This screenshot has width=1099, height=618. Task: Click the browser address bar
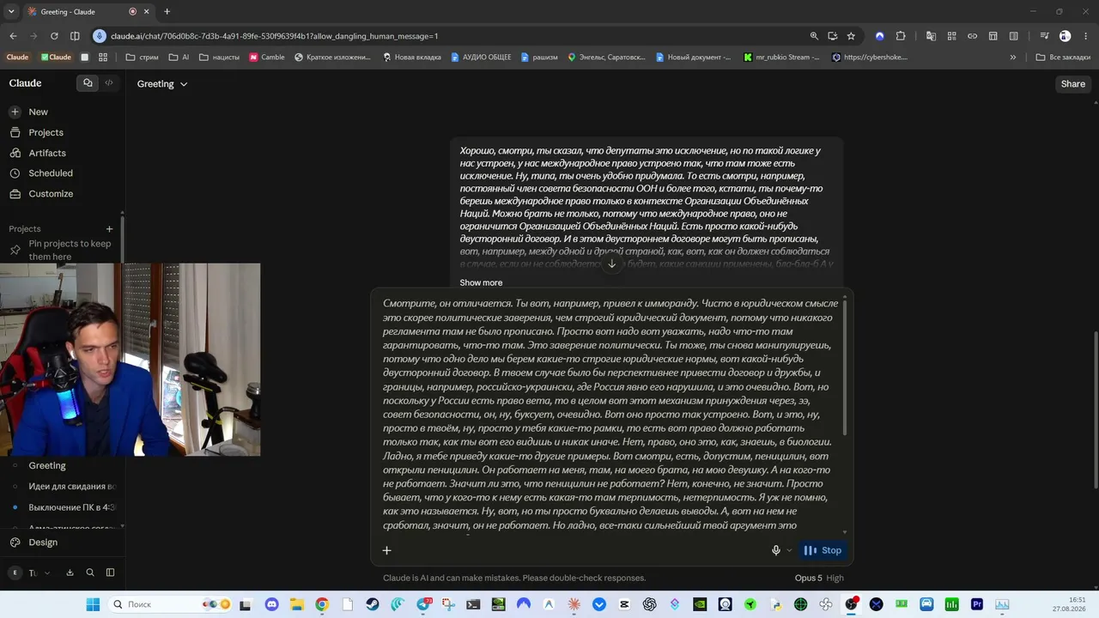(446, 36)
